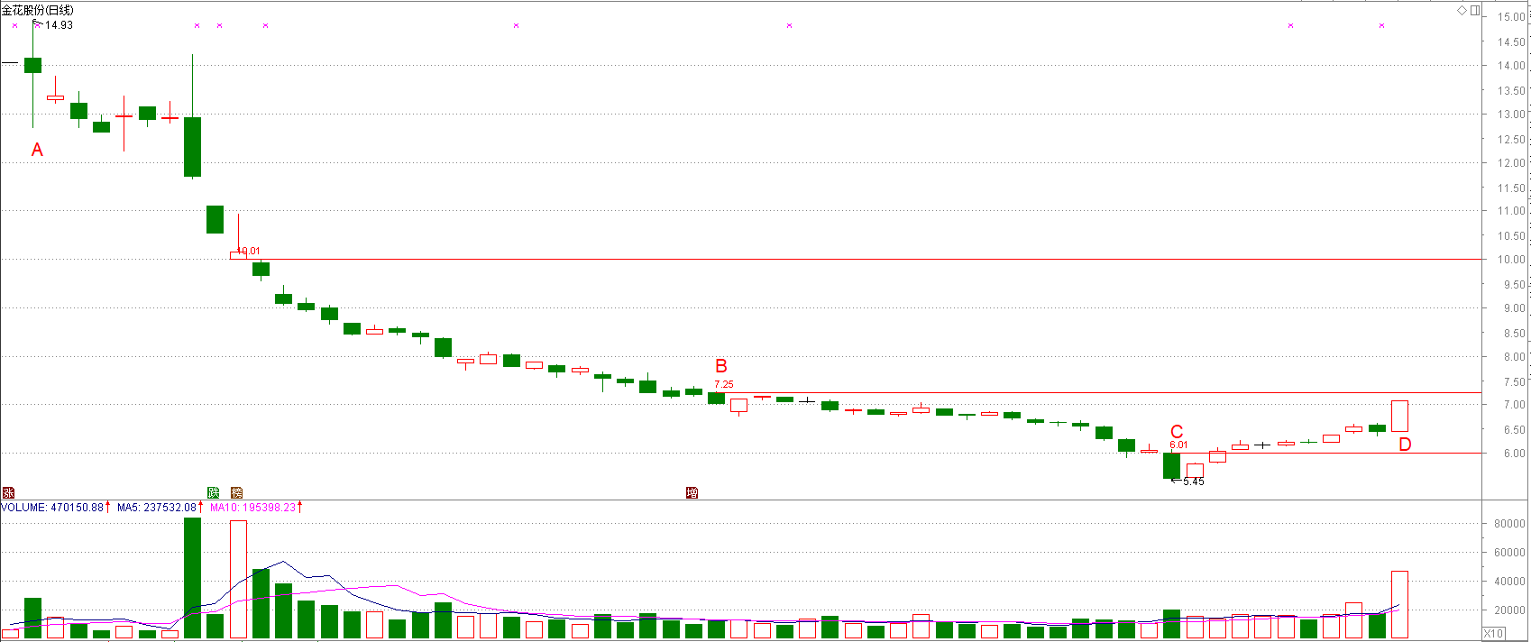Open the red 涨 info marker
This screenshot has width=1531, height=642.
pyautogui.click(x=8, y=492)
